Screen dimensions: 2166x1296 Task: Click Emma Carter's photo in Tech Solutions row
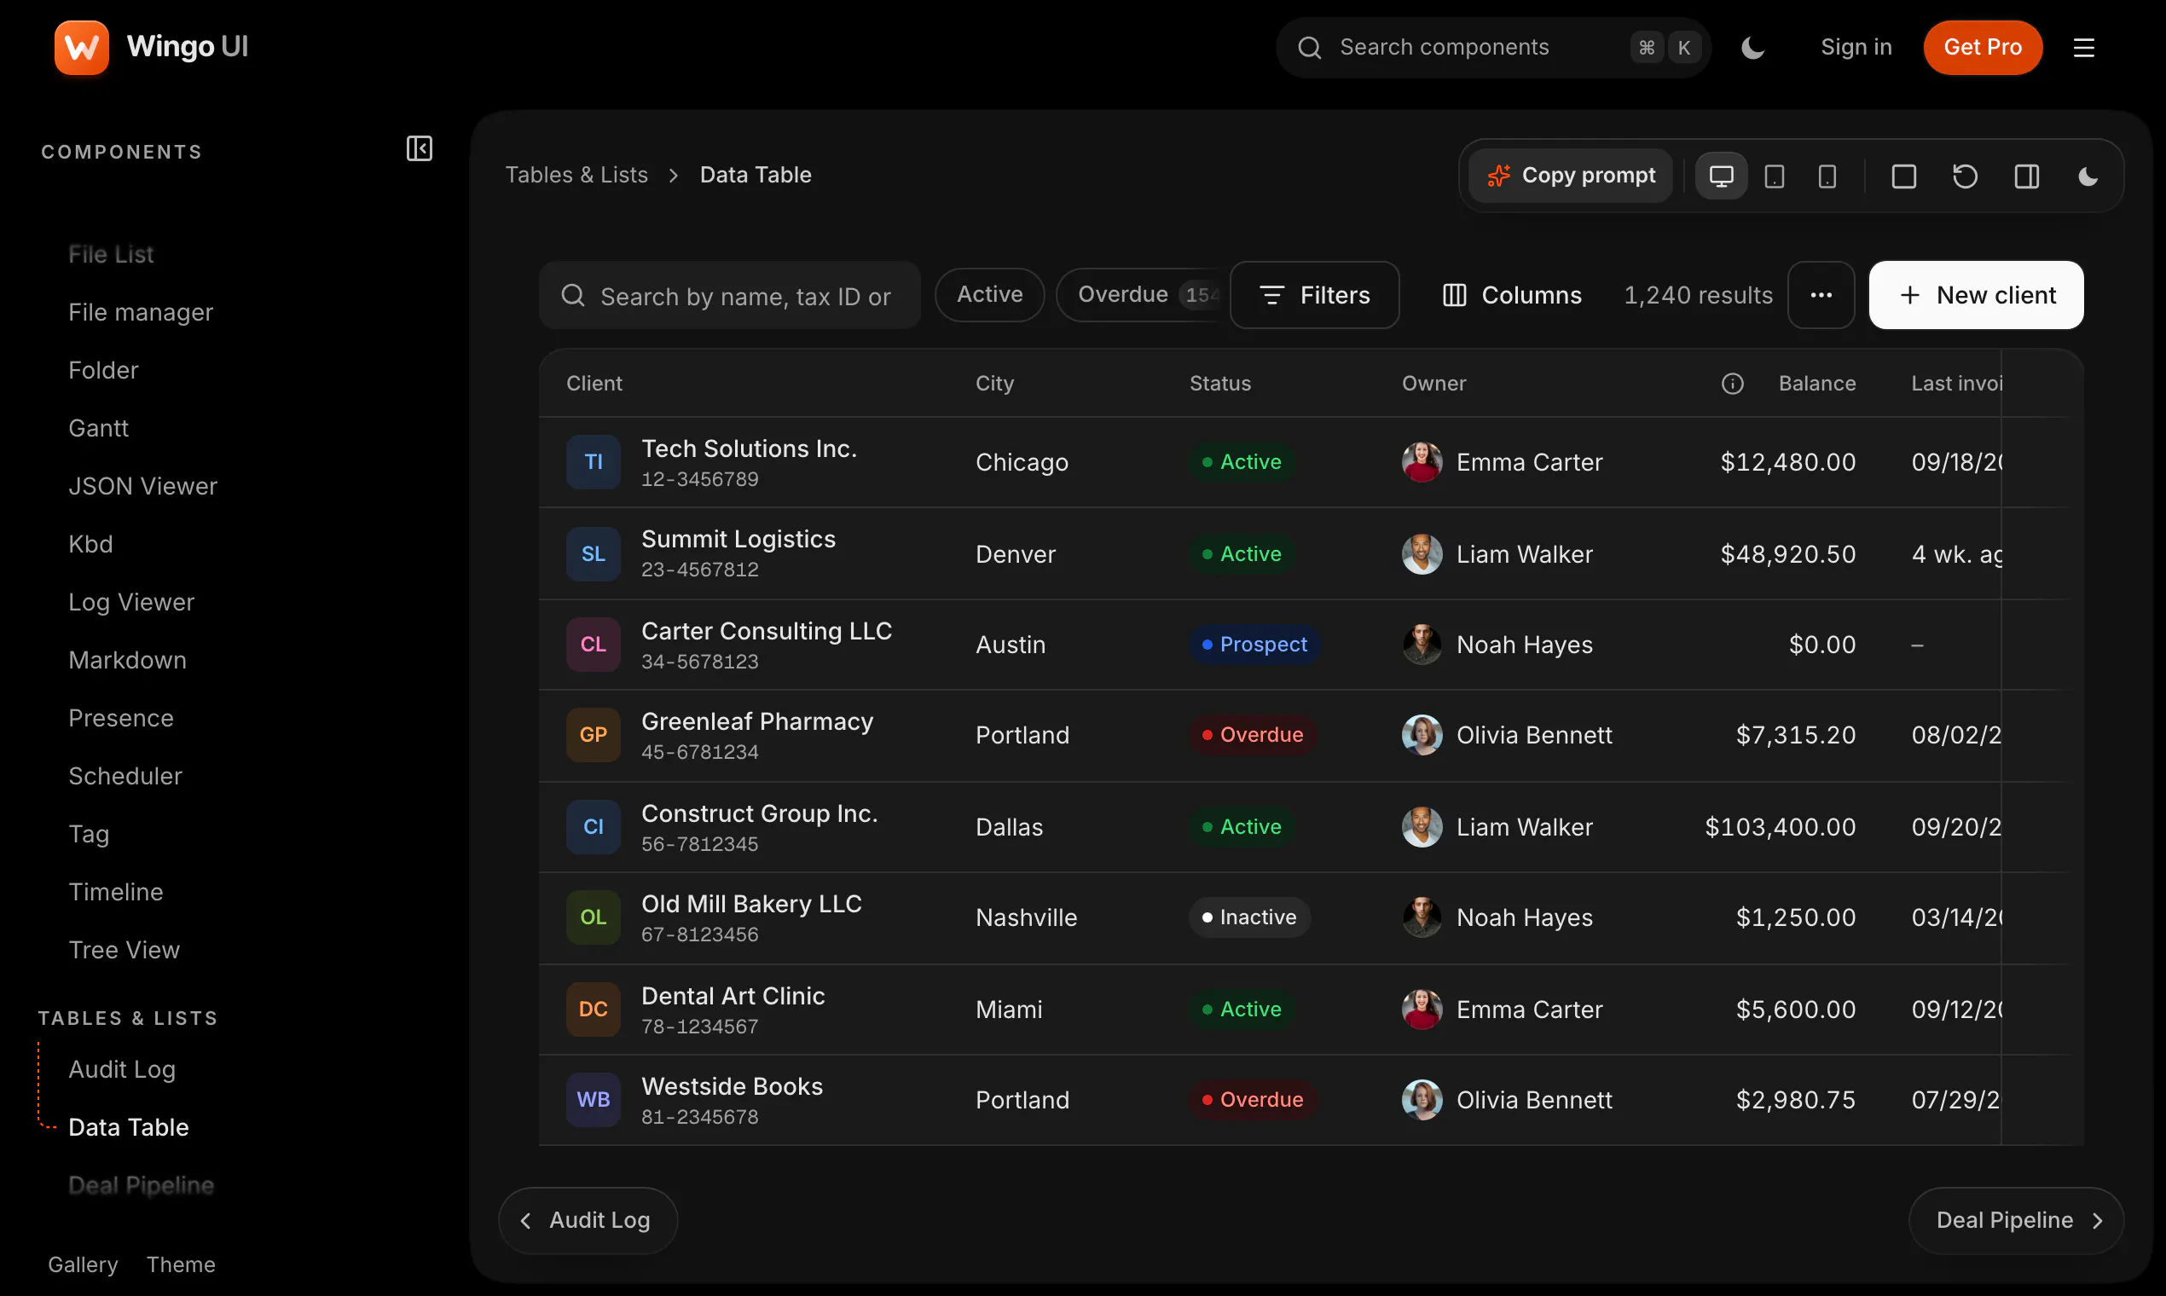tap(1422, 462)
